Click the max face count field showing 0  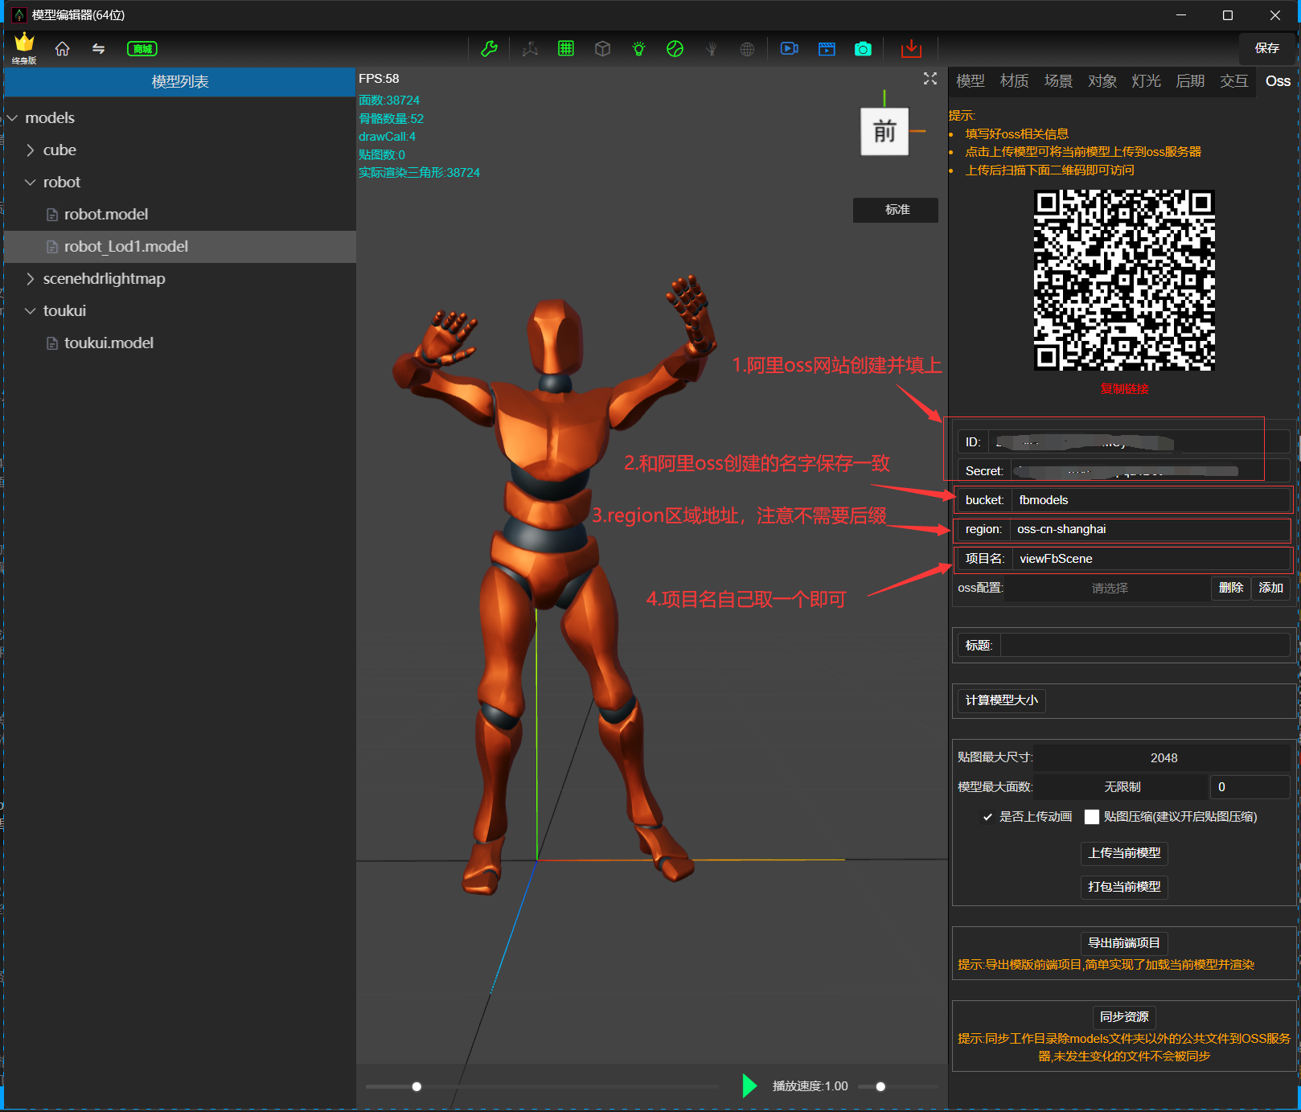[x=1250, y=787]
